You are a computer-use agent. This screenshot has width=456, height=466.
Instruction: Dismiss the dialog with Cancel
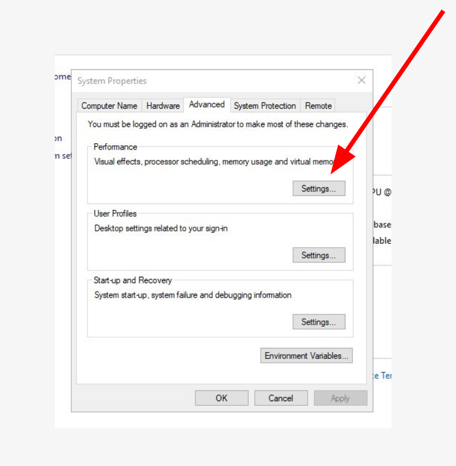pos(281,398)
